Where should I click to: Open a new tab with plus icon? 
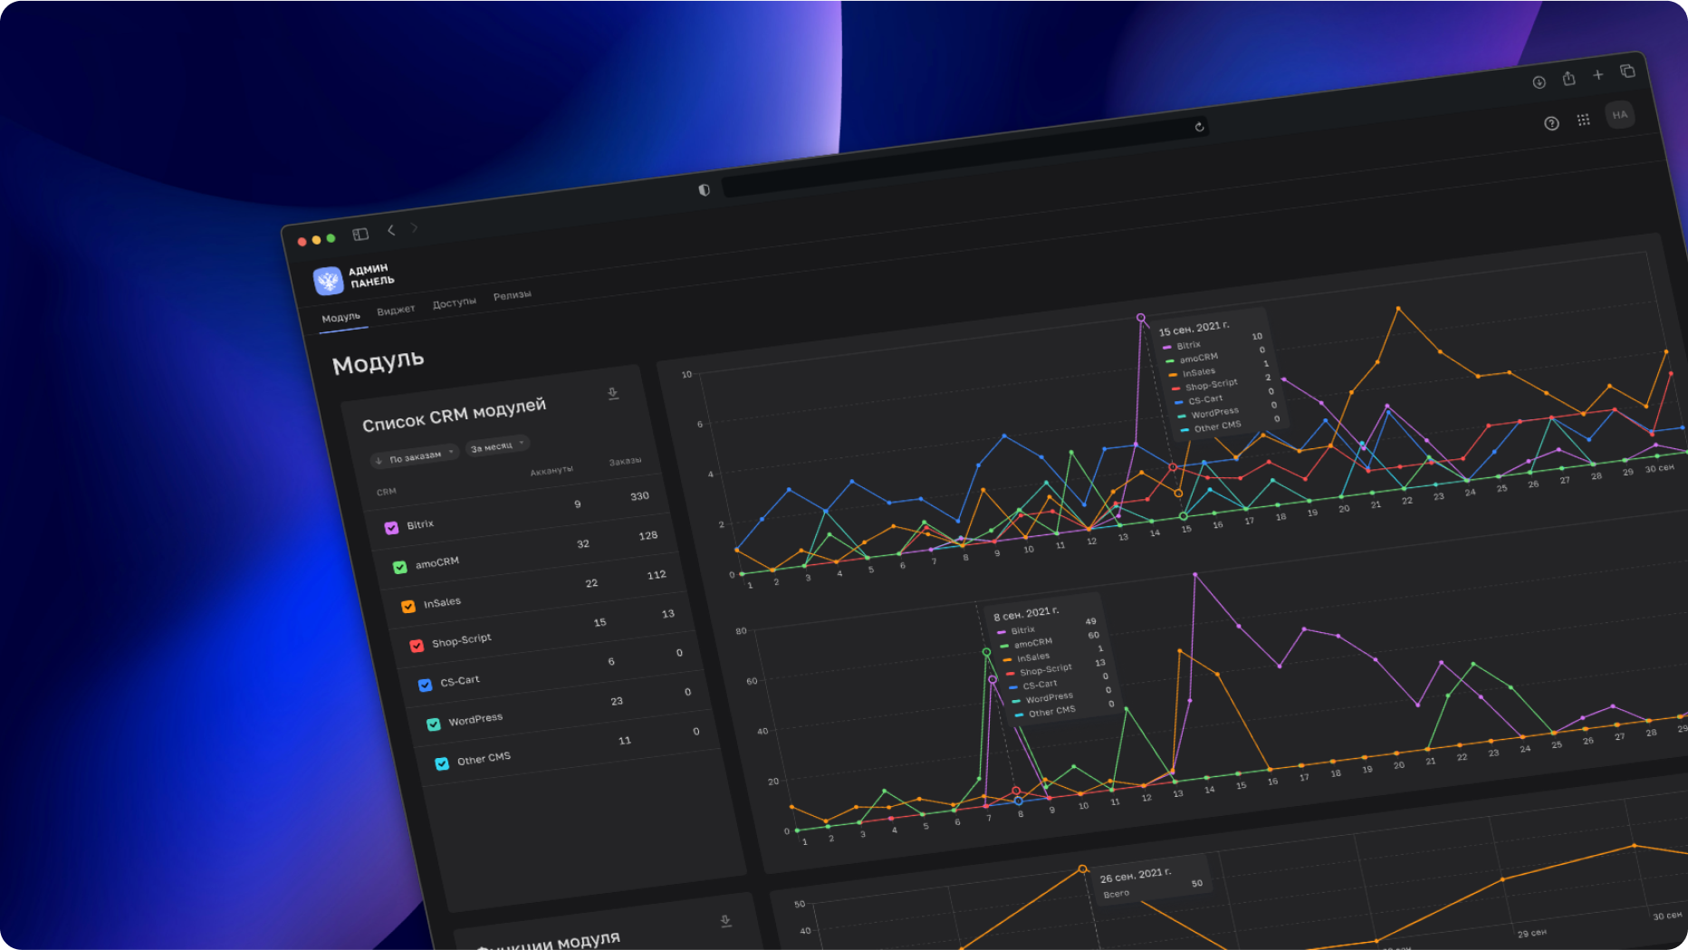click(1598, 75)
